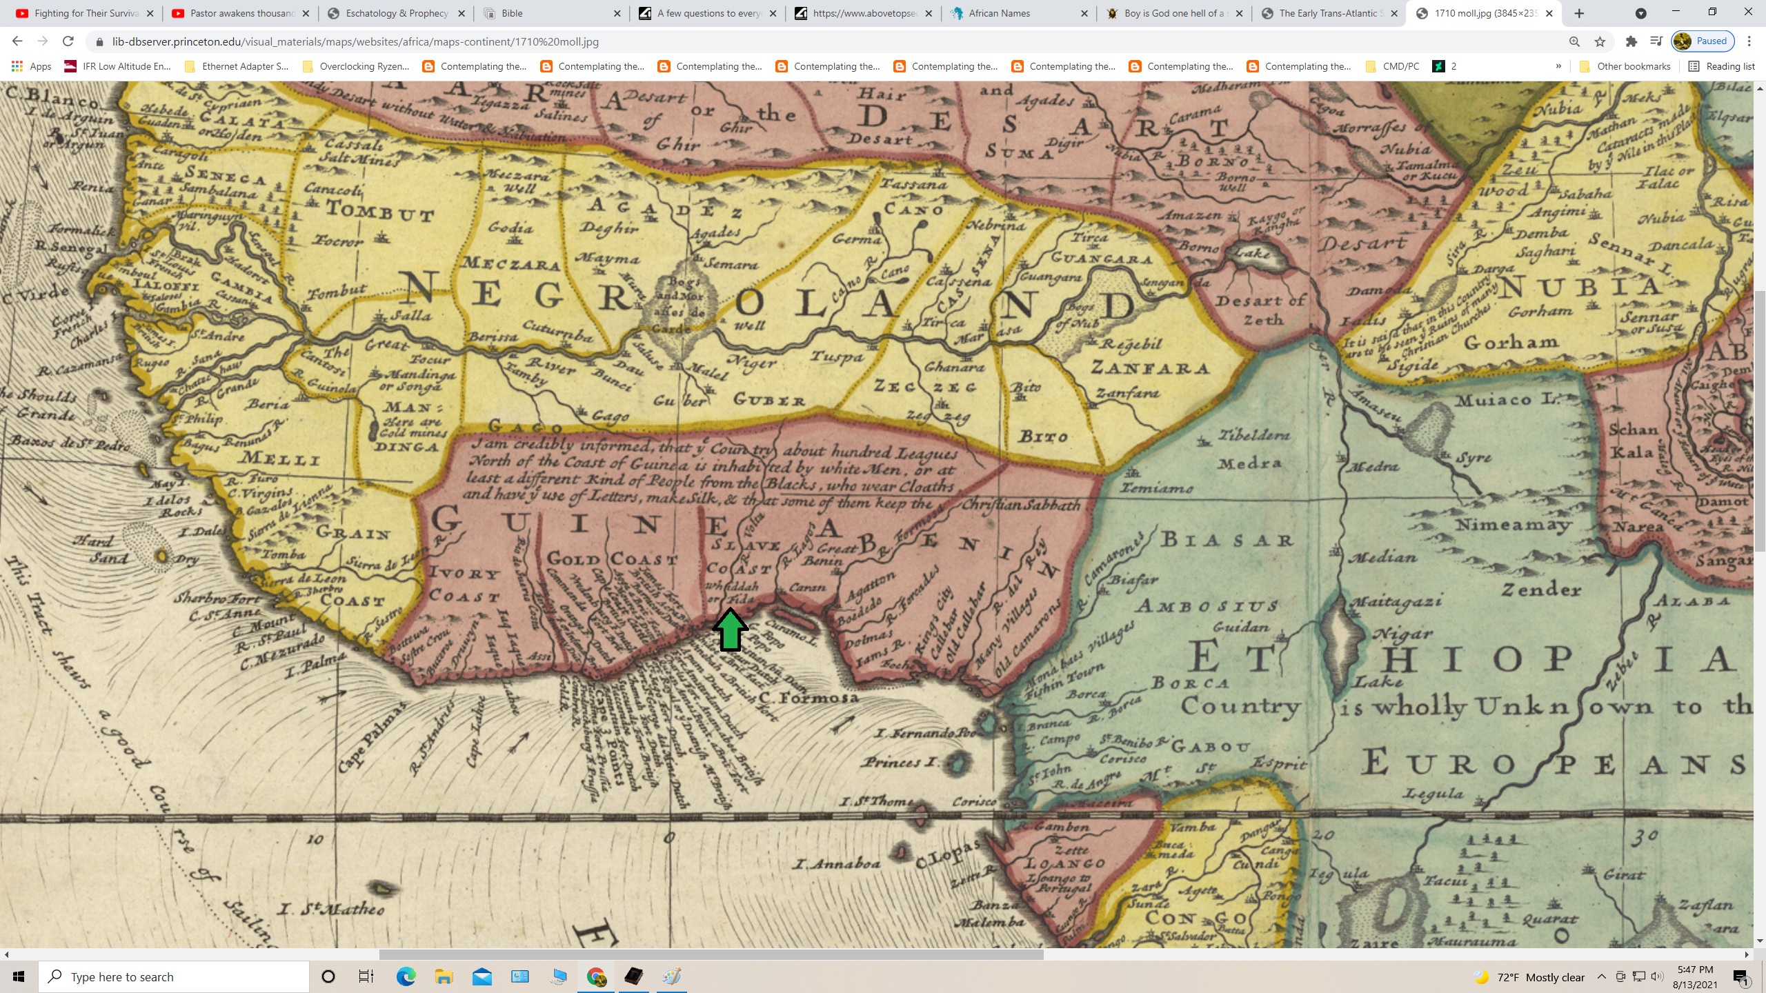
Task: Open a new browser tab
Action: pos(1579,13)
